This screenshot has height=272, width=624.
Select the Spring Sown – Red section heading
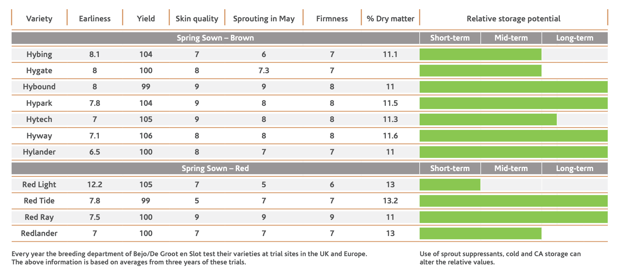[x=215, y=168]
